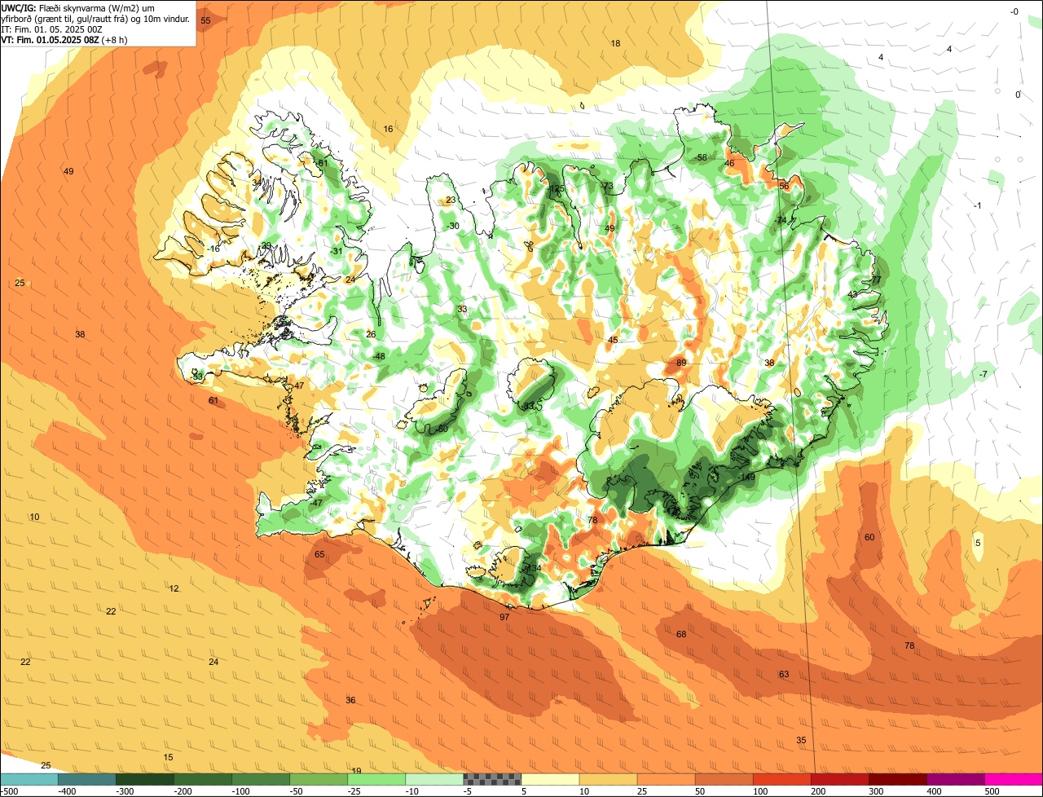Select the value 46 on the map
This screenshot has height=797, width=1043.
tap(729, 163)
